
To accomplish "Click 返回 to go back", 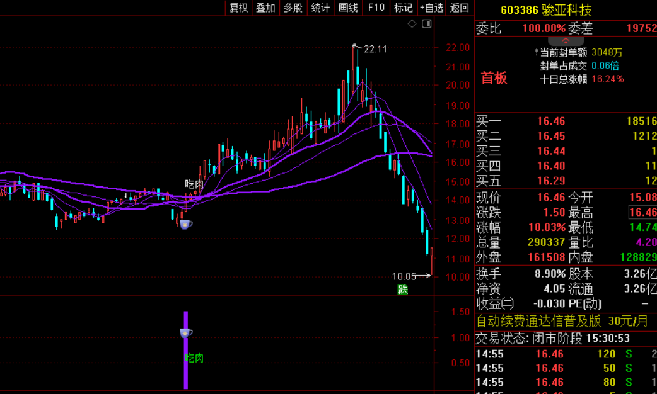I will [459, 8].
